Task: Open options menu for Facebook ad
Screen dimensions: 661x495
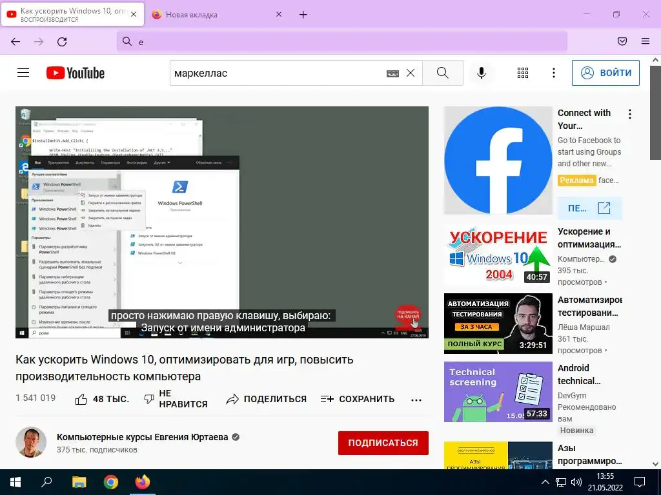Action: tap(630, 114)
